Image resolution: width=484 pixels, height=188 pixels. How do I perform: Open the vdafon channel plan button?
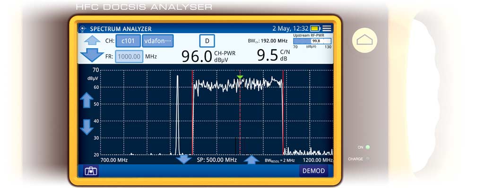pyautogui.click(x=158, y=41)
